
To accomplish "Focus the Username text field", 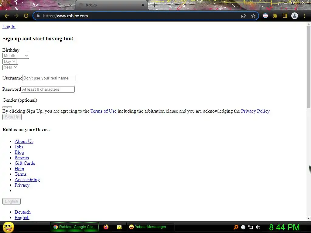I will click(x=49, y=78).
